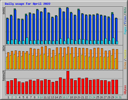Click day 24 on the x-axis
Viewport: 128px width, 100px height.
pyautogui.click(x=94, y=97)
